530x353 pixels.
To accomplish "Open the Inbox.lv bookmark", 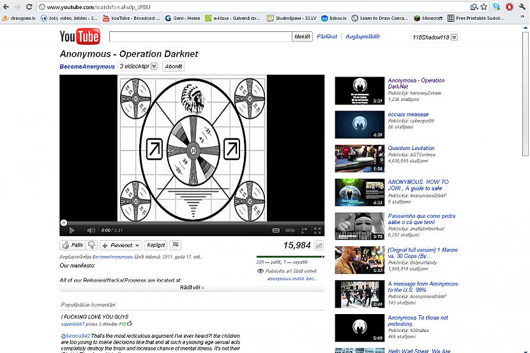I will (x=334, y=19).
